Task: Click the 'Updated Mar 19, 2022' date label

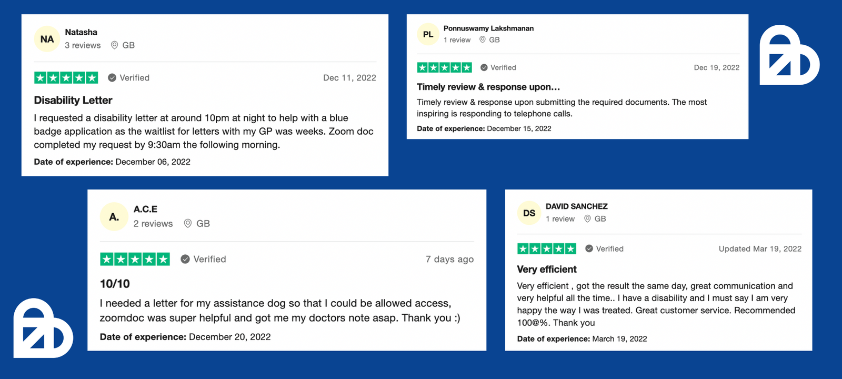Action: [x=760, y=248]
